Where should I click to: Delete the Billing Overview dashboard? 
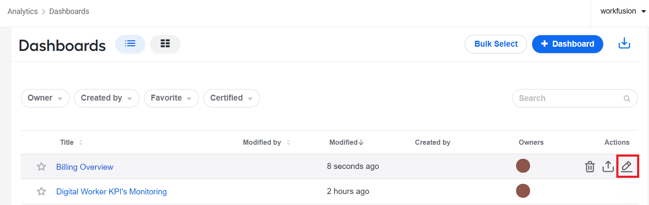[x=590, y=167]
